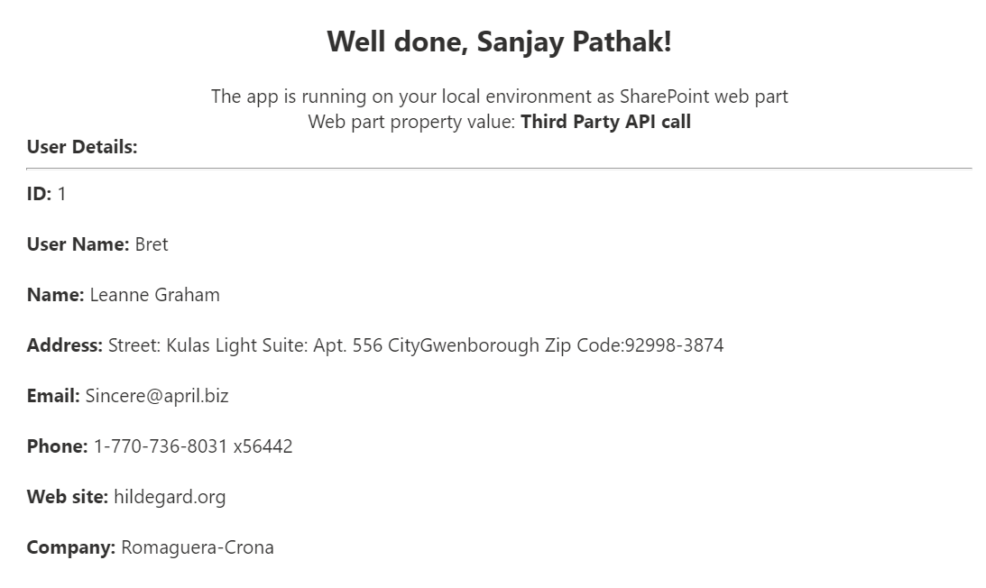Click the "User Details:" section label

pos(82,147)
